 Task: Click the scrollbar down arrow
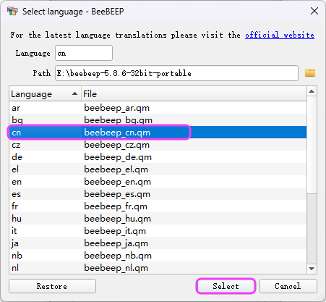click(x=312, y=269)
